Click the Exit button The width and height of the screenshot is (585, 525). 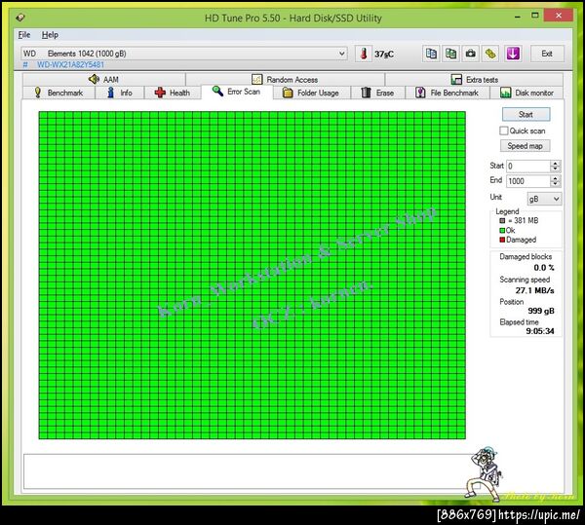[547, 54]
